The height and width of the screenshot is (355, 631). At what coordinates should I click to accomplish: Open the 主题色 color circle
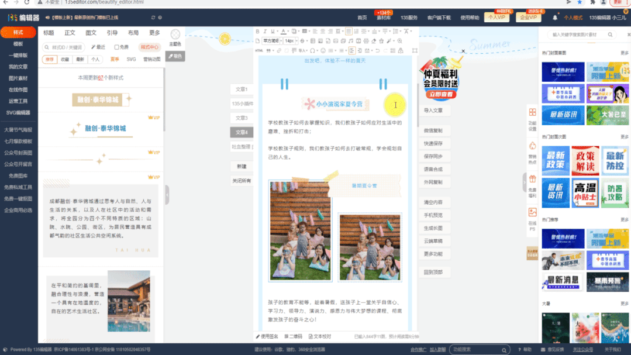175,35
